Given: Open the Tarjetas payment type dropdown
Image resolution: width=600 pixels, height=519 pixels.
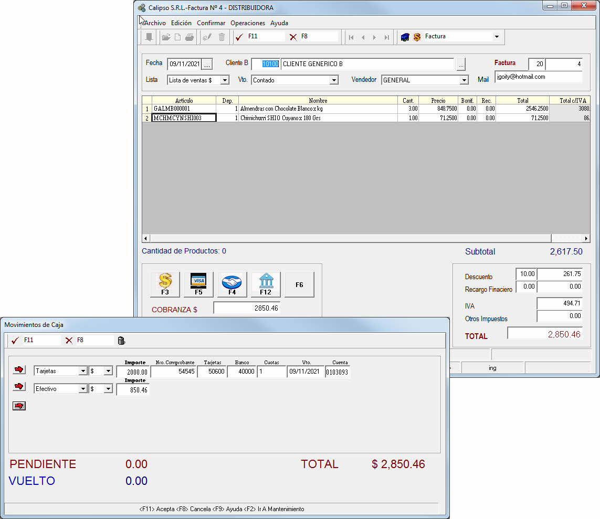Looking at the screenshot, I should [x=83, y=371].
